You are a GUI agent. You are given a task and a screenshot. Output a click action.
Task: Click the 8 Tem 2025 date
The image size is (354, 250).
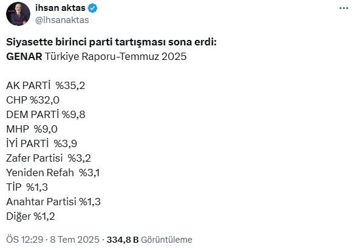tap(75, 240)
